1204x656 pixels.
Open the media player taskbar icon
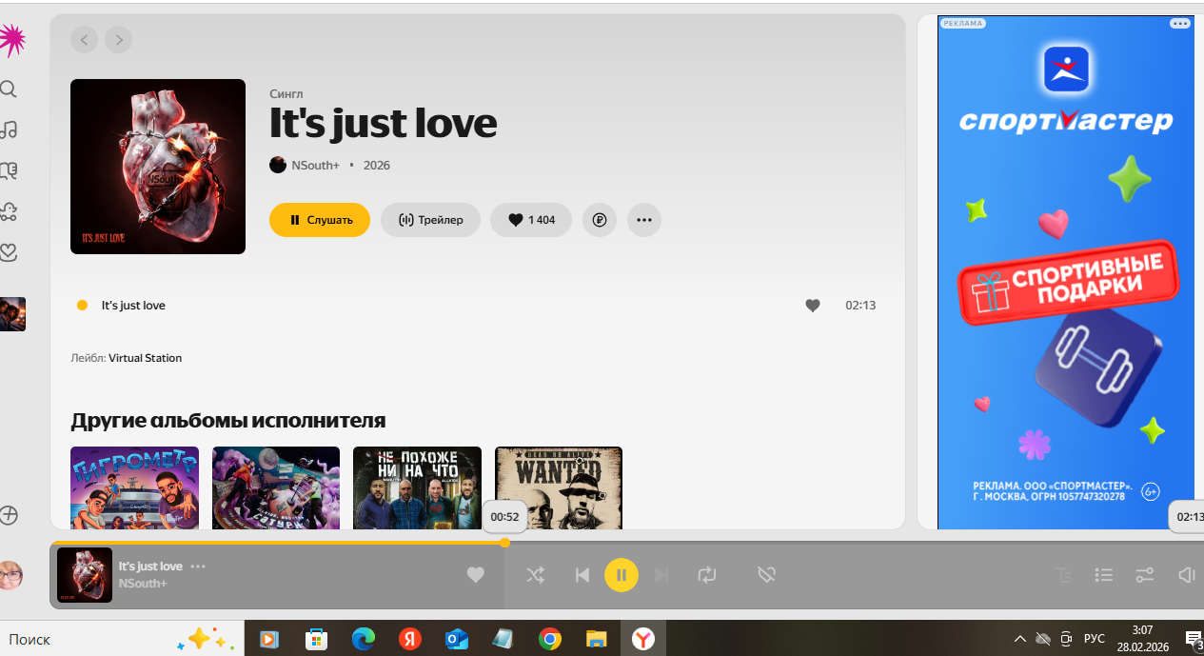269,639
